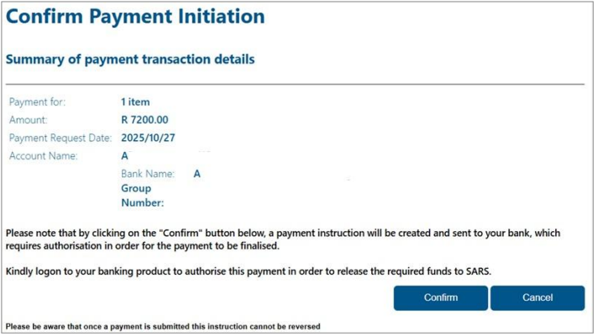Click the Amount label

tap(29, 120)
